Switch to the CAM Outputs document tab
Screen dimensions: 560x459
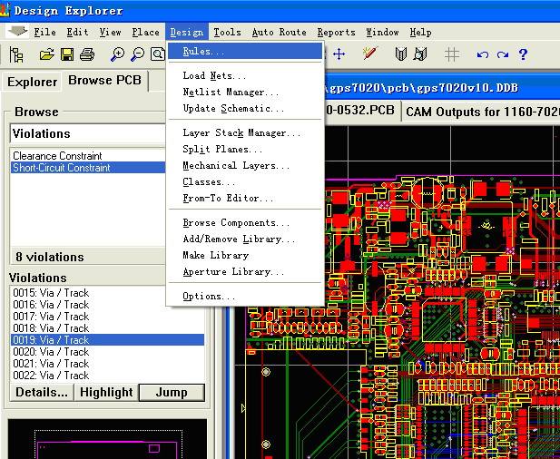click(x=478, y=112)
